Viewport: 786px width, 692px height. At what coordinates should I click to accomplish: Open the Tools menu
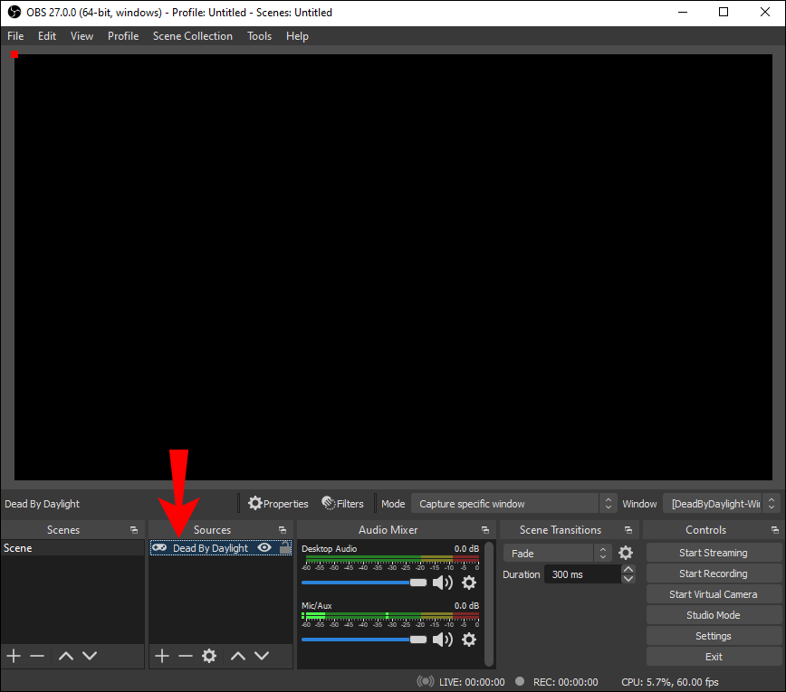pyautogui.click(x=259, y=36)
